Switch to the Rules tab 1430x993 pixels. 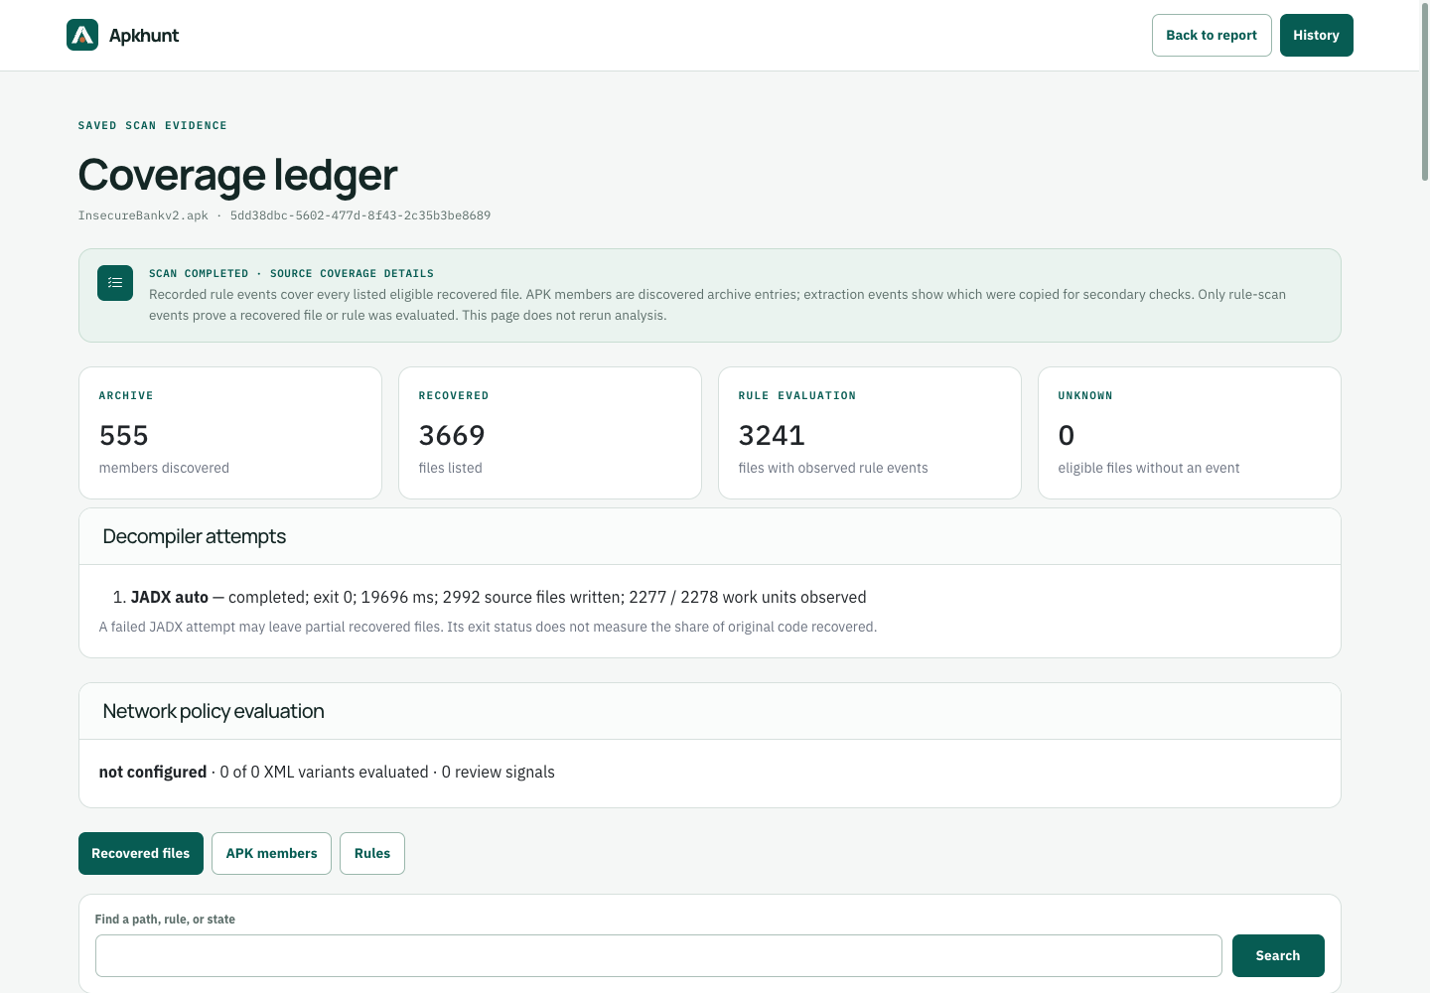(372, 853)
